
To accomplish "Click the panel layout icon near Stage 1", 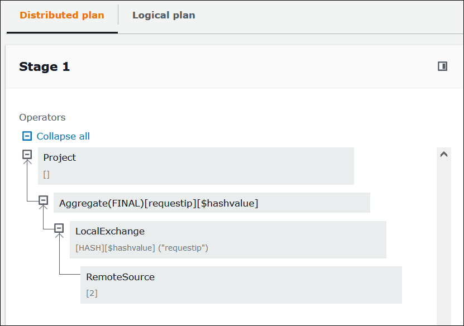I will pyautogui.click(x=443, y=66).
